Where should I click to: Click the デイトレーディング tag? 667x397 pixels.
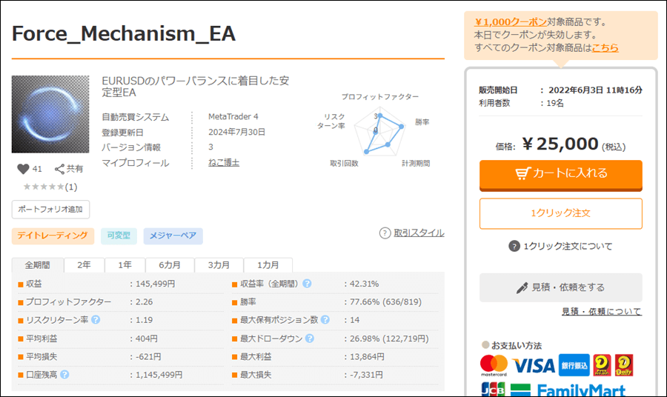click(x=53, y=236)
